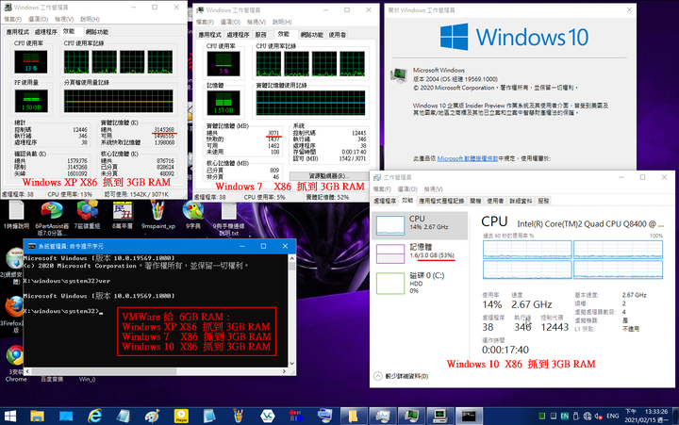Click the network globe tray icon

[x=588, y=417]
